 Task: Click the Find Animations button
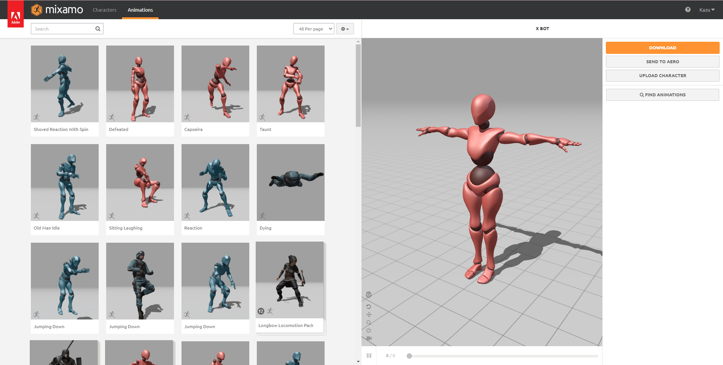[662, 95]
